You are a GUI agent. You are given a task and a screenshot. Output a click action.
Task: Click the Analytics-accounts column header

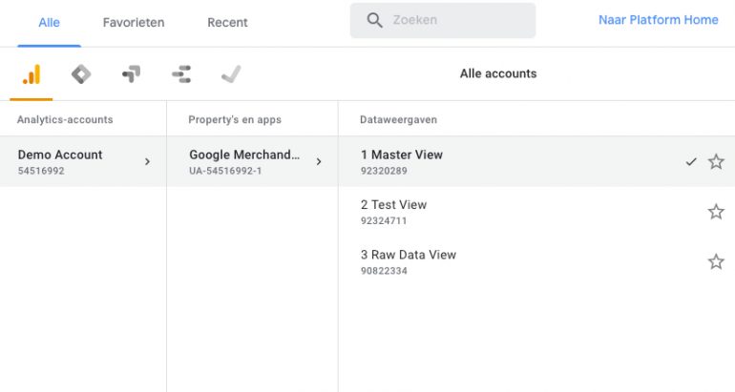[x=65, y=119]
